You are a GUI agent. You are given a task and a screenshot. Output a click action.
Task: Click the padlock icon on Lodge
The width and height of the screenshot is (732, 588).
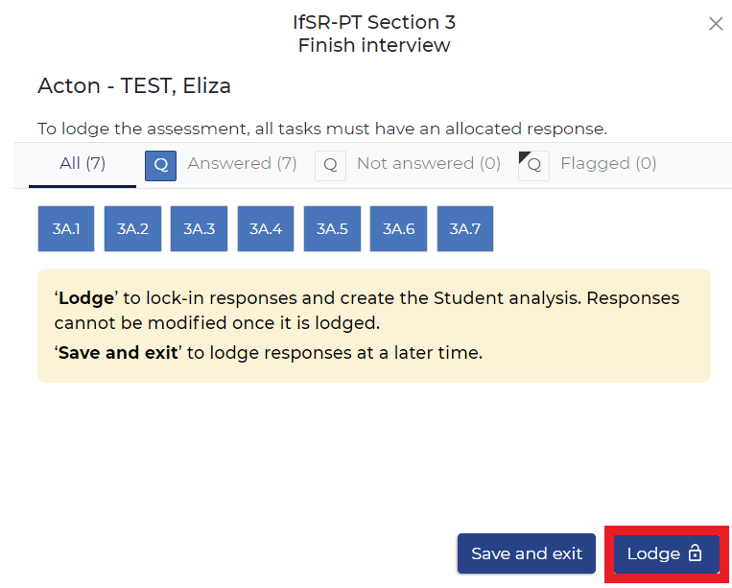click(x=696, y=553)
